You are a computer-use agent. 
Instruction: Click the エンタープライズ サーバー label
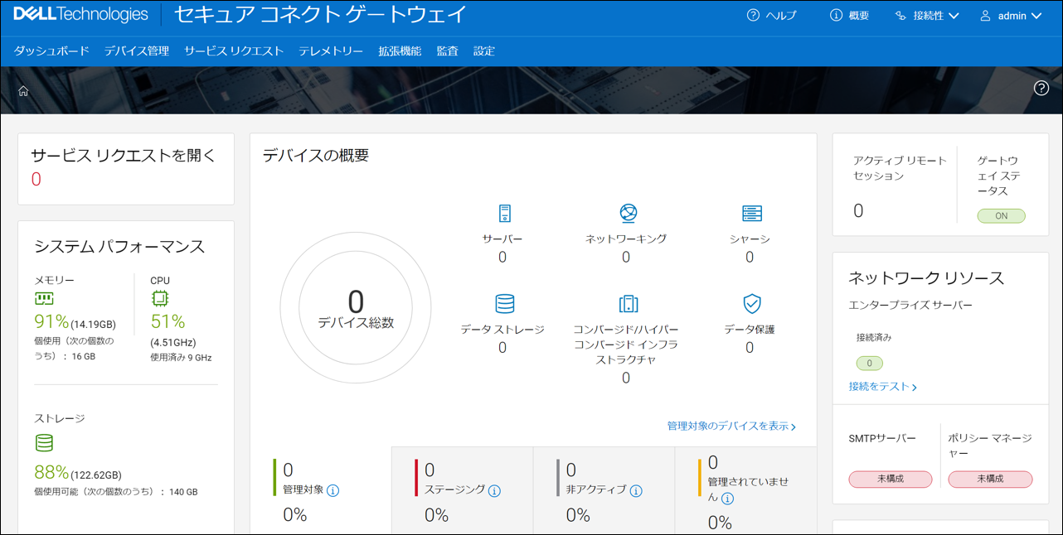[910, 305]
